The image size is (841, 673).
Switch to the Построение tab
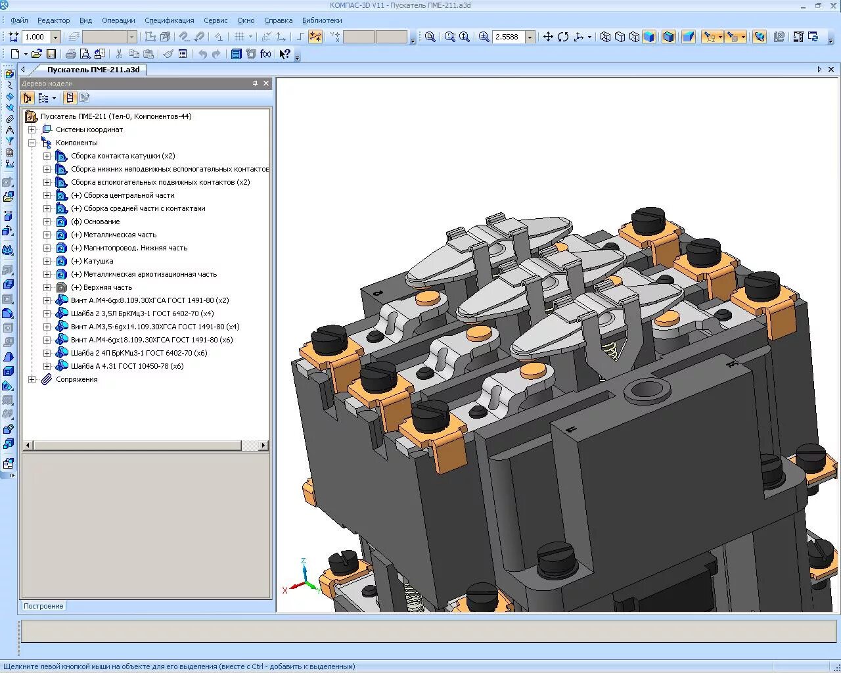coord(43,606)
